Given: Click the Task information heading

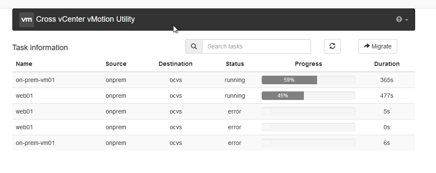Looking at the screenshot, I should point(40,48).
